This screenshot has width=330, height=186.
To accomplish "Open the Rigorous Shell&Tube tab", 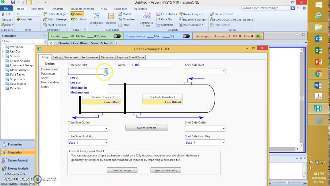I will 130,57.
